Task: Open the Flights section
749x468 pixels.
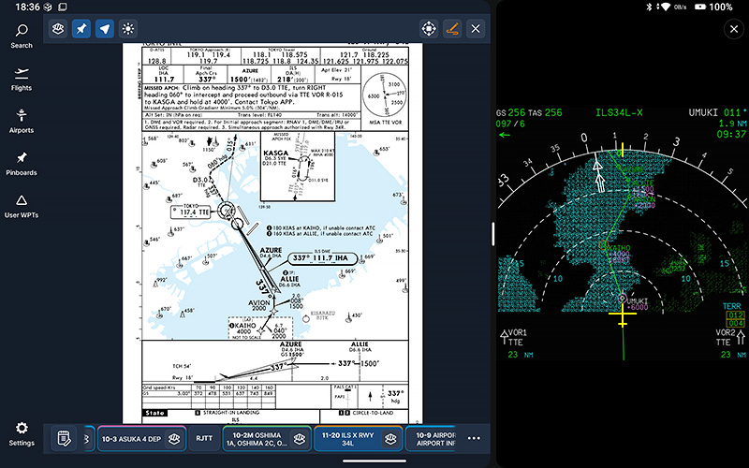Action: [22, 80]
